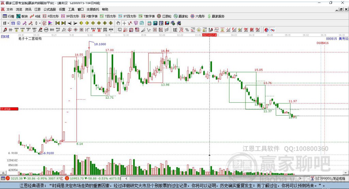Click the last yellow diamond four-arrow icon
Viewport: 349px width, 189px height.
pyautogui.click(x=111, y=23)
